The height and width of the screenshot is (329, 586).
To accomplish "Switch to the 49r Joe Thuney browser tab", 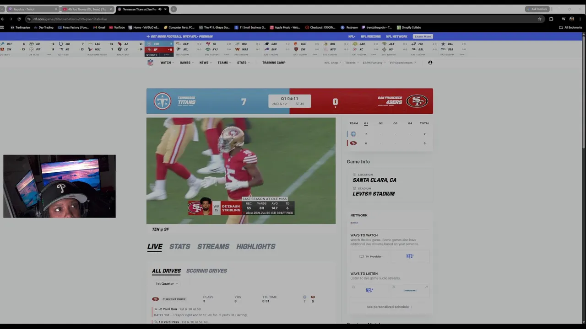I will pos(87,9).
